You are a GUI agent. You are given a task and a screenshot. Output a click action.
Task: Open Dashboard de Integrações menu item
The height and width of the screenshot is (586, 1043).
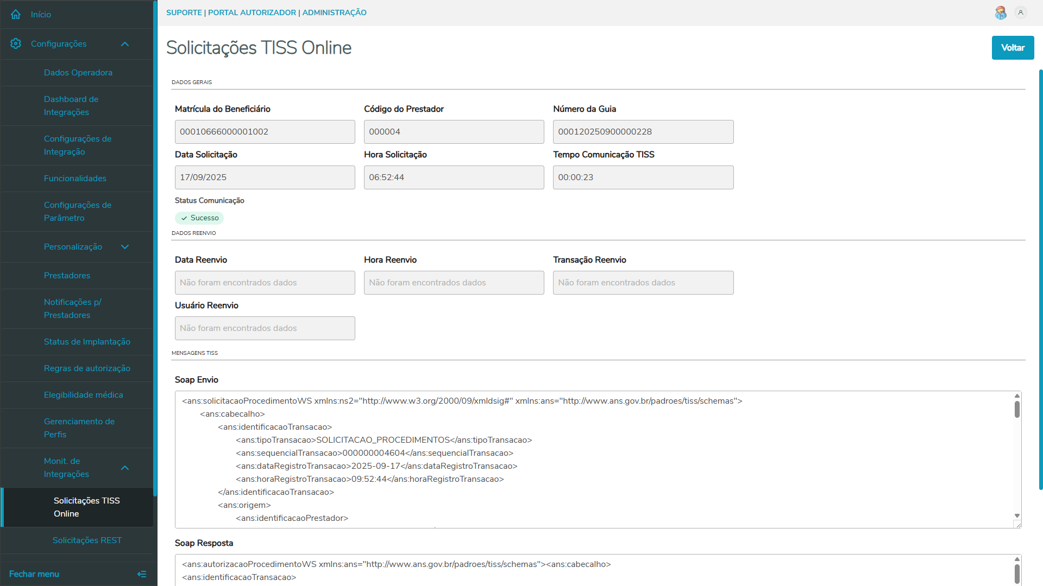71,106
